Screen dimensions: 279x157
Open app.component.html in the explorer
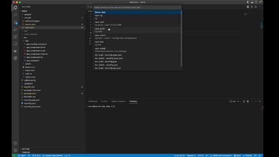tap(36, 48)
